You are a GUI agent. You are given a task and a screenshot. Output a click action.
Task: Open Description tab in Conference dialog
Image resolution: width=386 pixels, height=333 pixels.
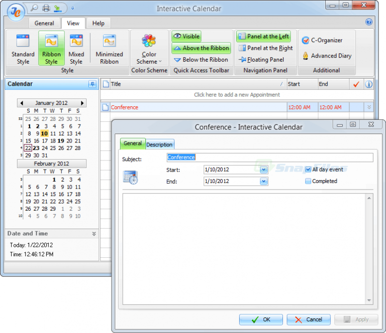(x=159, y=144)
